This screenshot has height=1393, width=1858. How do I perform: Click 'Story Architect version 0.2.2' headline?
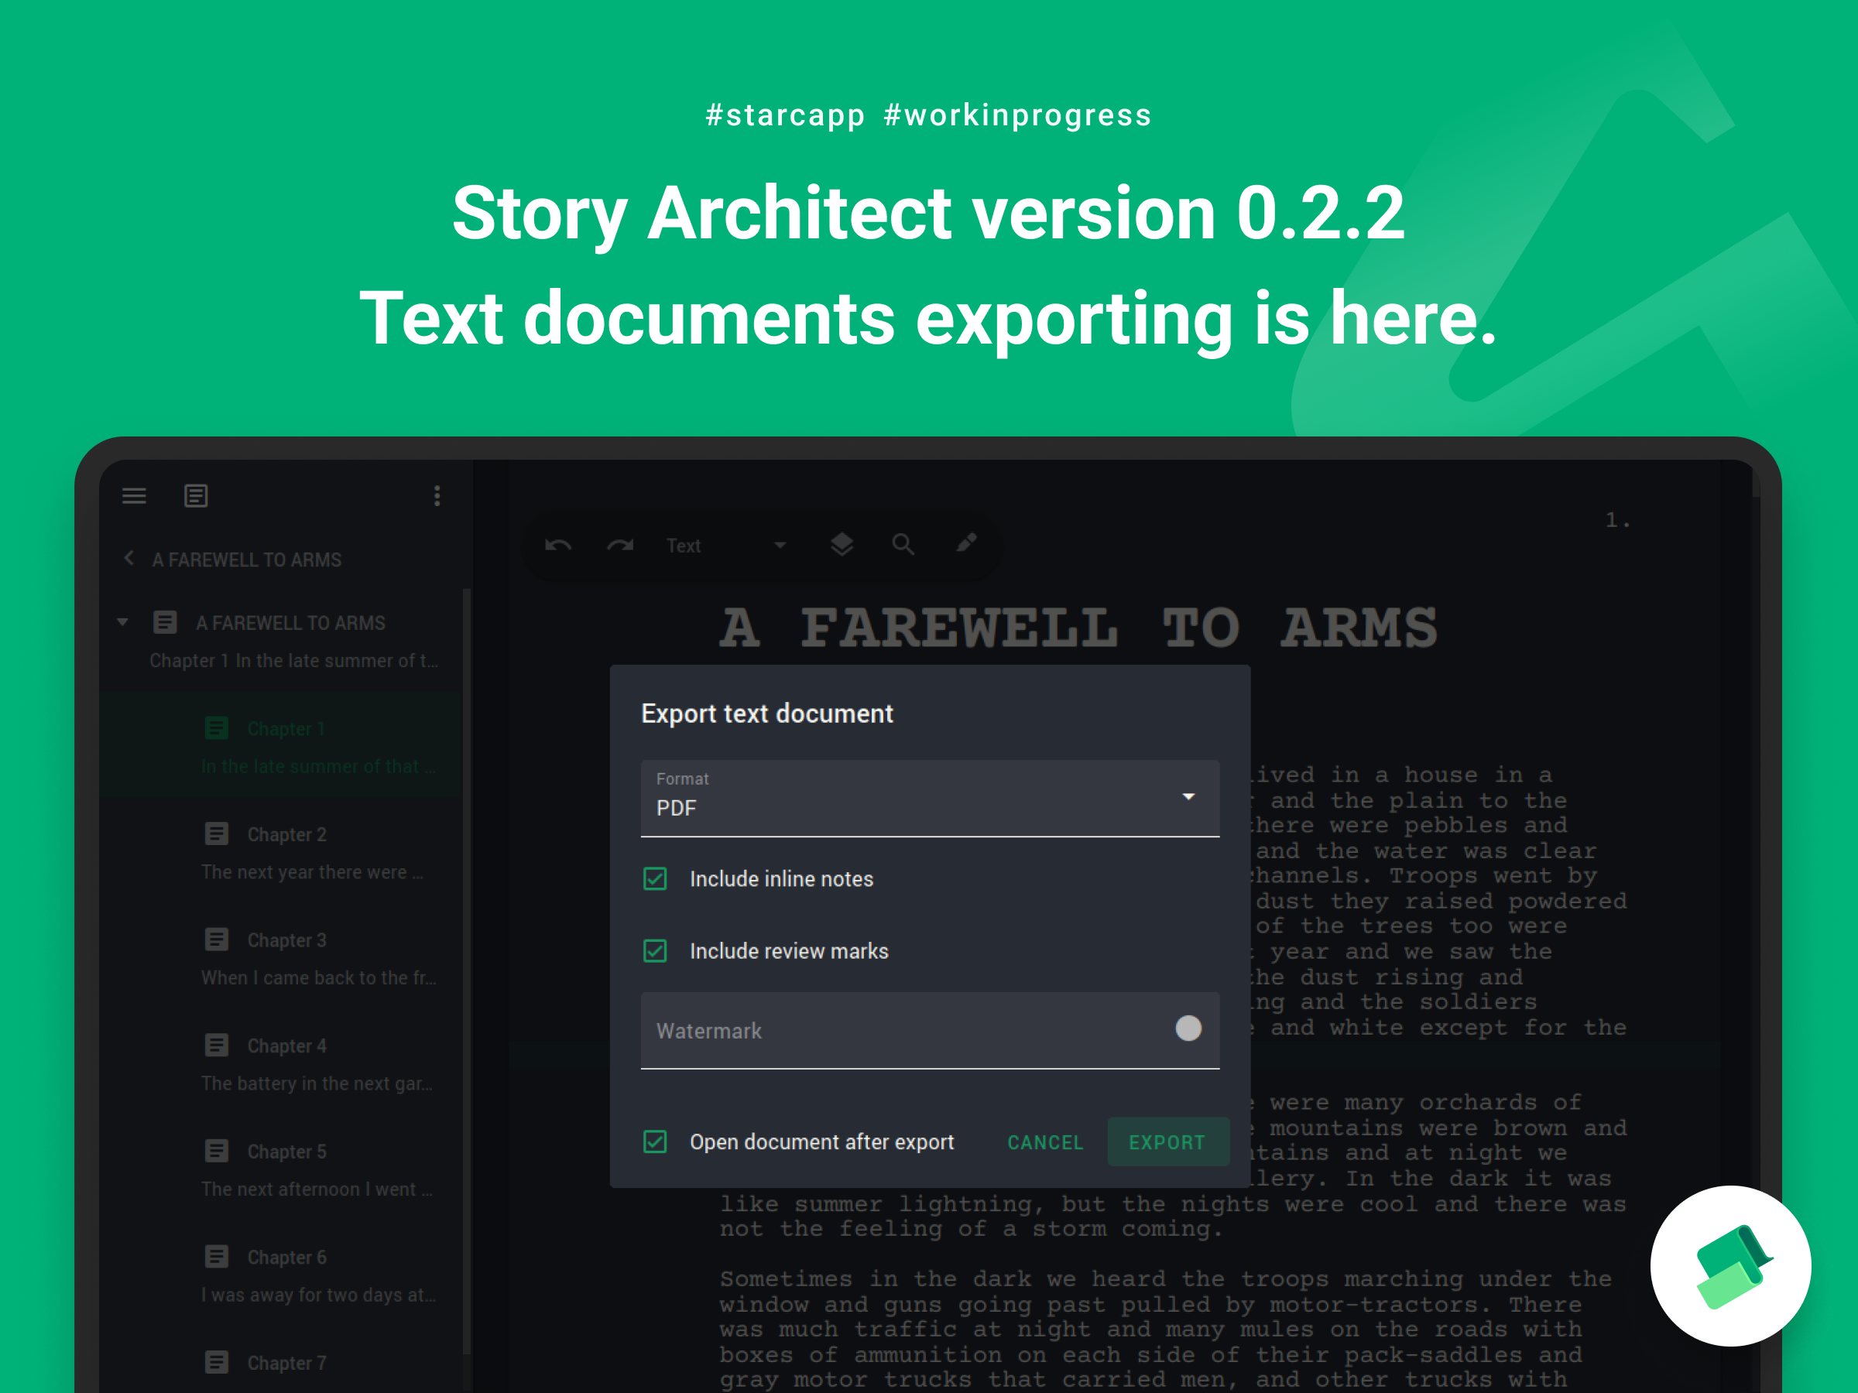[x=929, y=214]
